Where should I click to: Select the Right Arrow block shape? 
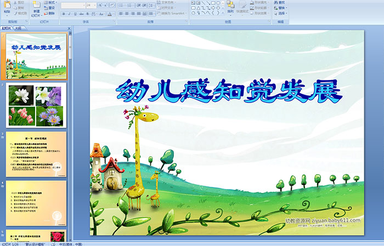(213, 8)
